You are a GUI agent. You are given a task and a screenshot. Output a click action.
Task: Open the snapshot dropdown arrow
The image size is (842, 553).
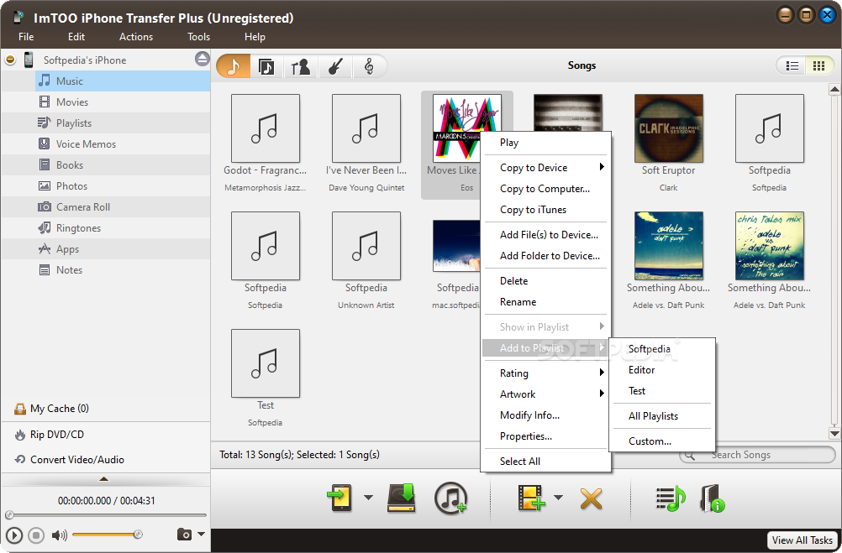(x=202, y=534)
